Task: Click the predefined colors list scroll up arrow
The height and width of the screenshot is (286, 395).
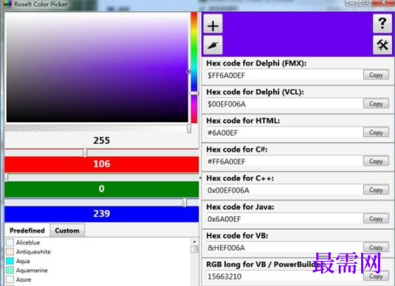Action: pyautogui.click(x=194, y=242)
